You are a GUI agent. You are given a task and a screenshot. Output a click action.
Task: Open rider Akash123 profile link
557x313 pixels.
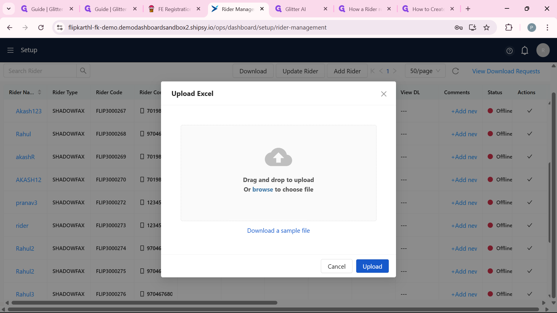(29, 111)
